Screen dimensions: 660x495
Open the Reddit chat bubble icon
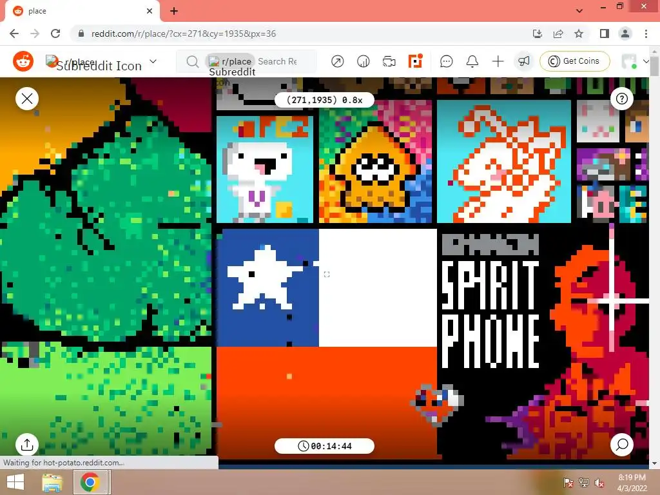click(446, 61)
